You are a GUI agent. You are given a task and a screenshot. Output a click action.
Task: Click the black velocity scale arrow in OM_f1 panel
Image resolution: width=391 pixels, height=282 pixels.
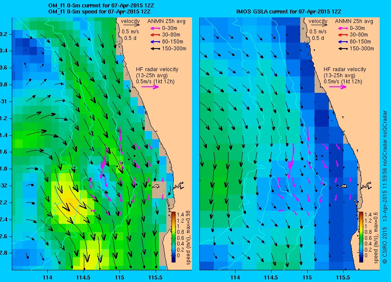click(x=131, y=25)
